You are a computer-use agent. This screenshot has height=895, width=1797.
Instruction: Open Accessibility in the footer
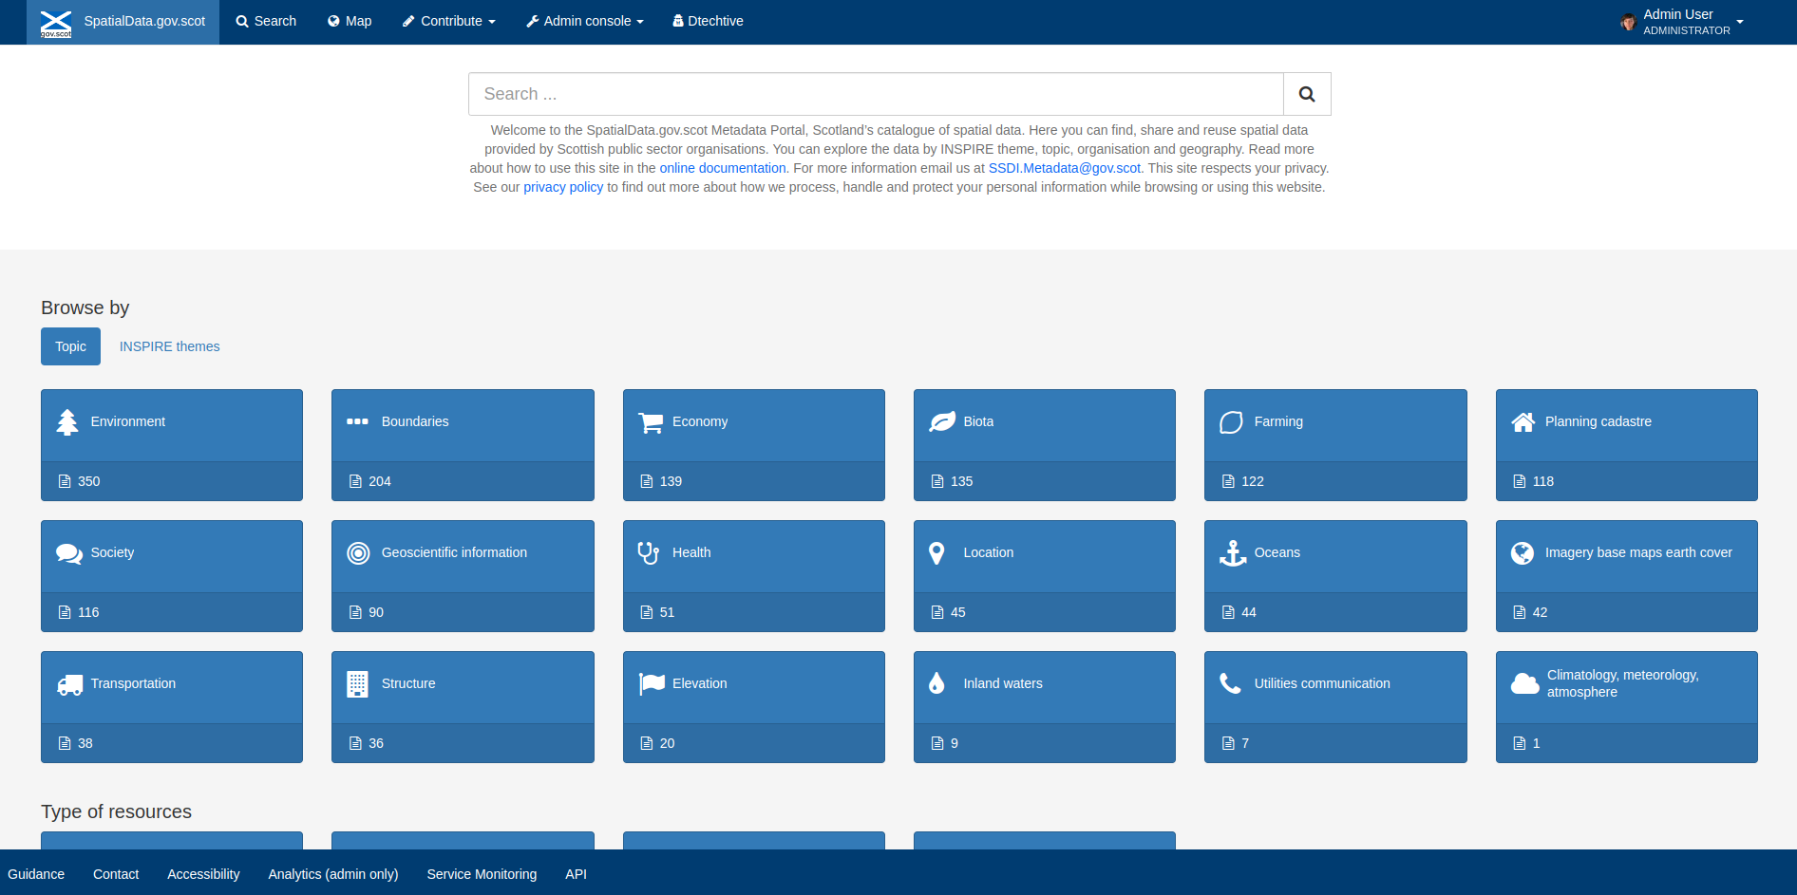[203, 874]
